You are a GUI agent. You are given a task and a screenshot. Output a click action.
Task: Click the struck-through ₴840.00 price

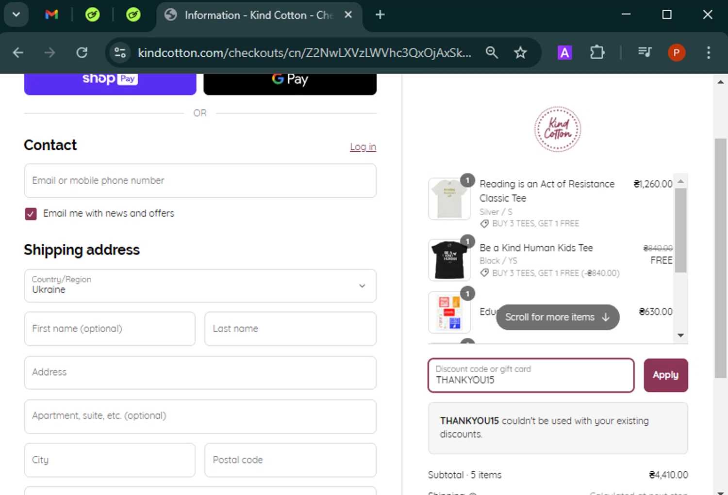(658, 248)
